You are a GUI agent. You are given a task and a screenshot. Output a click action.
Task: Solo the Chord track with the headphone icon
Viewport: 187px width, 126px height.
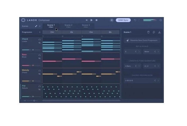coord(40,40)
